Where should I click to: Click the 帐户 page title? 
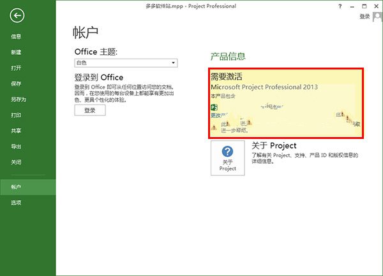[86, 33]
